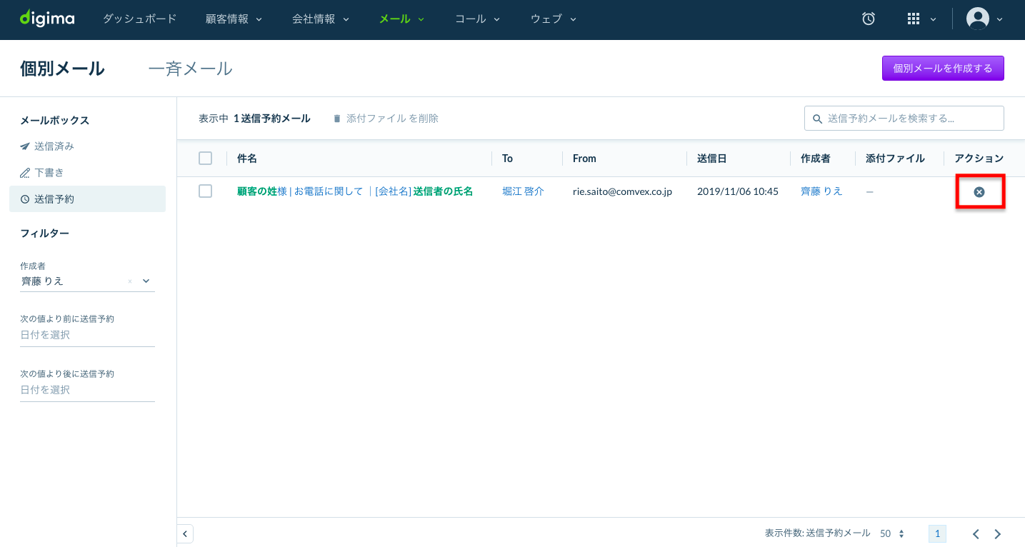Switch to the 一斉メール tab
The height and width of the screenshot is (547, 1025).
tap(190, 69)
